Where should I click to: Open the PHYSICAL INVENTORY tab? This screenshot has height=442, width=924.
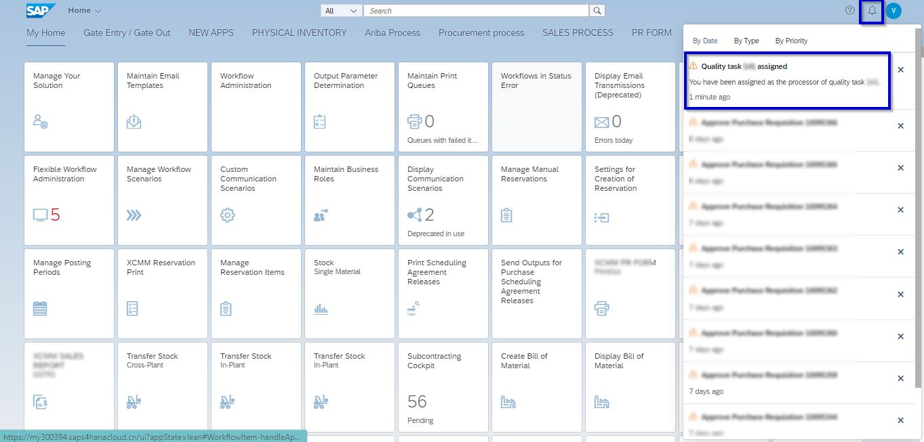click(x=298, y=32)
